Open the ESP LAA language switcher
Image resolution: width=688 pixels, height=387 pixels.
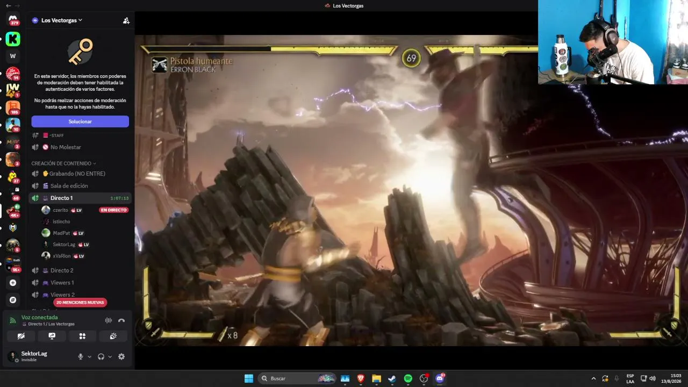[x=630, y=378]
